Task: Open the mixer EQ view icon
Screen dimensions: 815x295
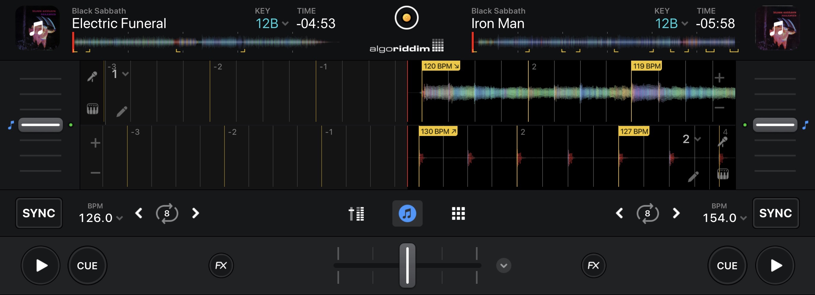Action: pyautogui.click(x=356, y=213)
